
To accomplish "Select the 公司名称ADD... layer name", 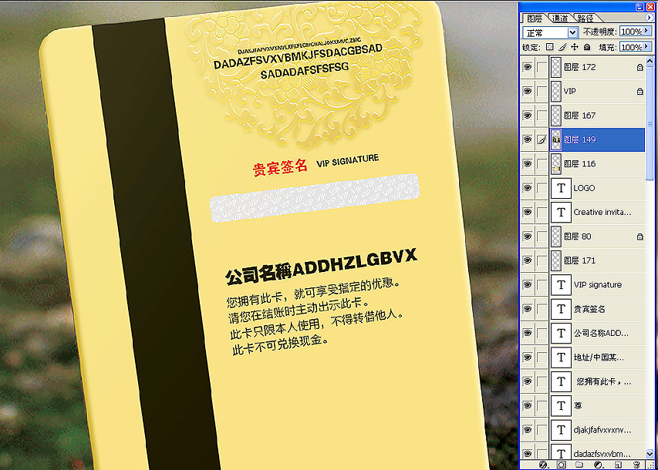I will (x=601, y=334).
